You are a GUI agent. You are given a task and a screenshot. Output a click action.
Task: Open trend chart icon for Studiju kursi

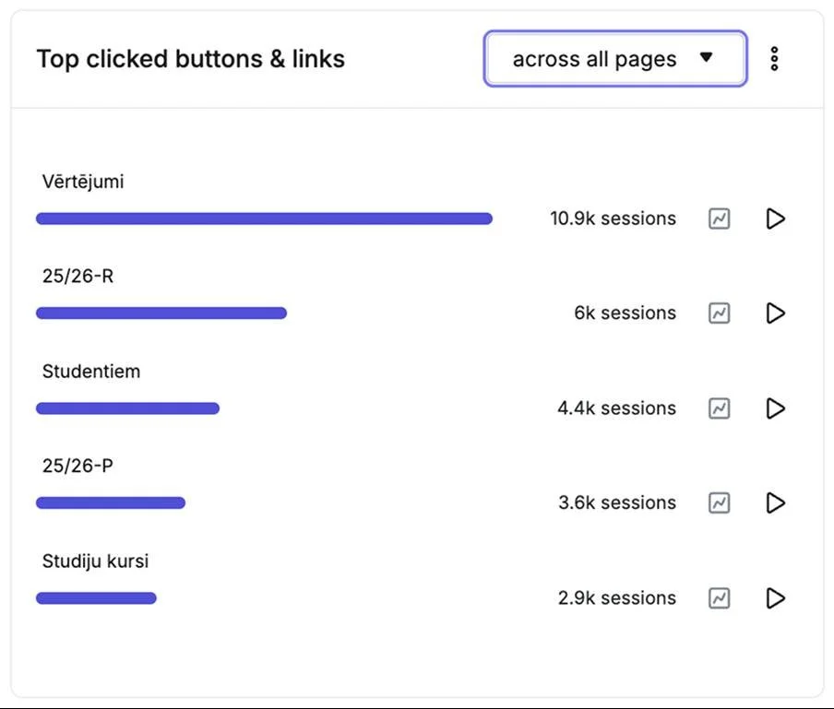coord(719,598)
